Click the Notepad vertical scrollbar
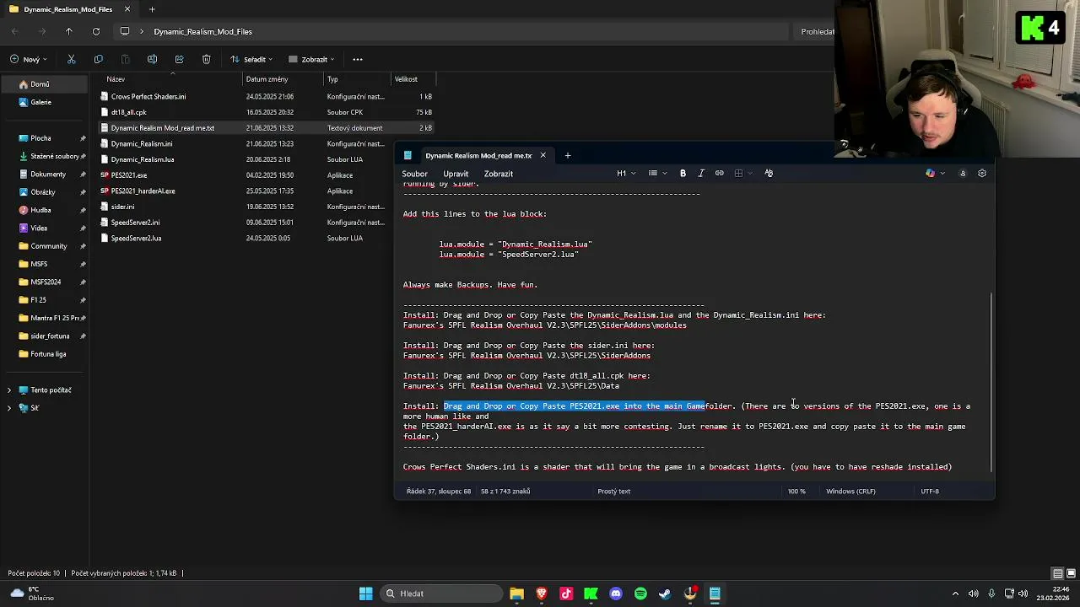1080x607 pixels. point(991,383)
